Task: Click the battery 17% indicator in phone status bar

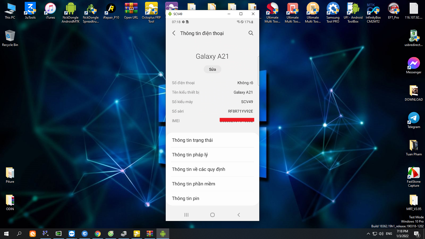Action: 249,22
